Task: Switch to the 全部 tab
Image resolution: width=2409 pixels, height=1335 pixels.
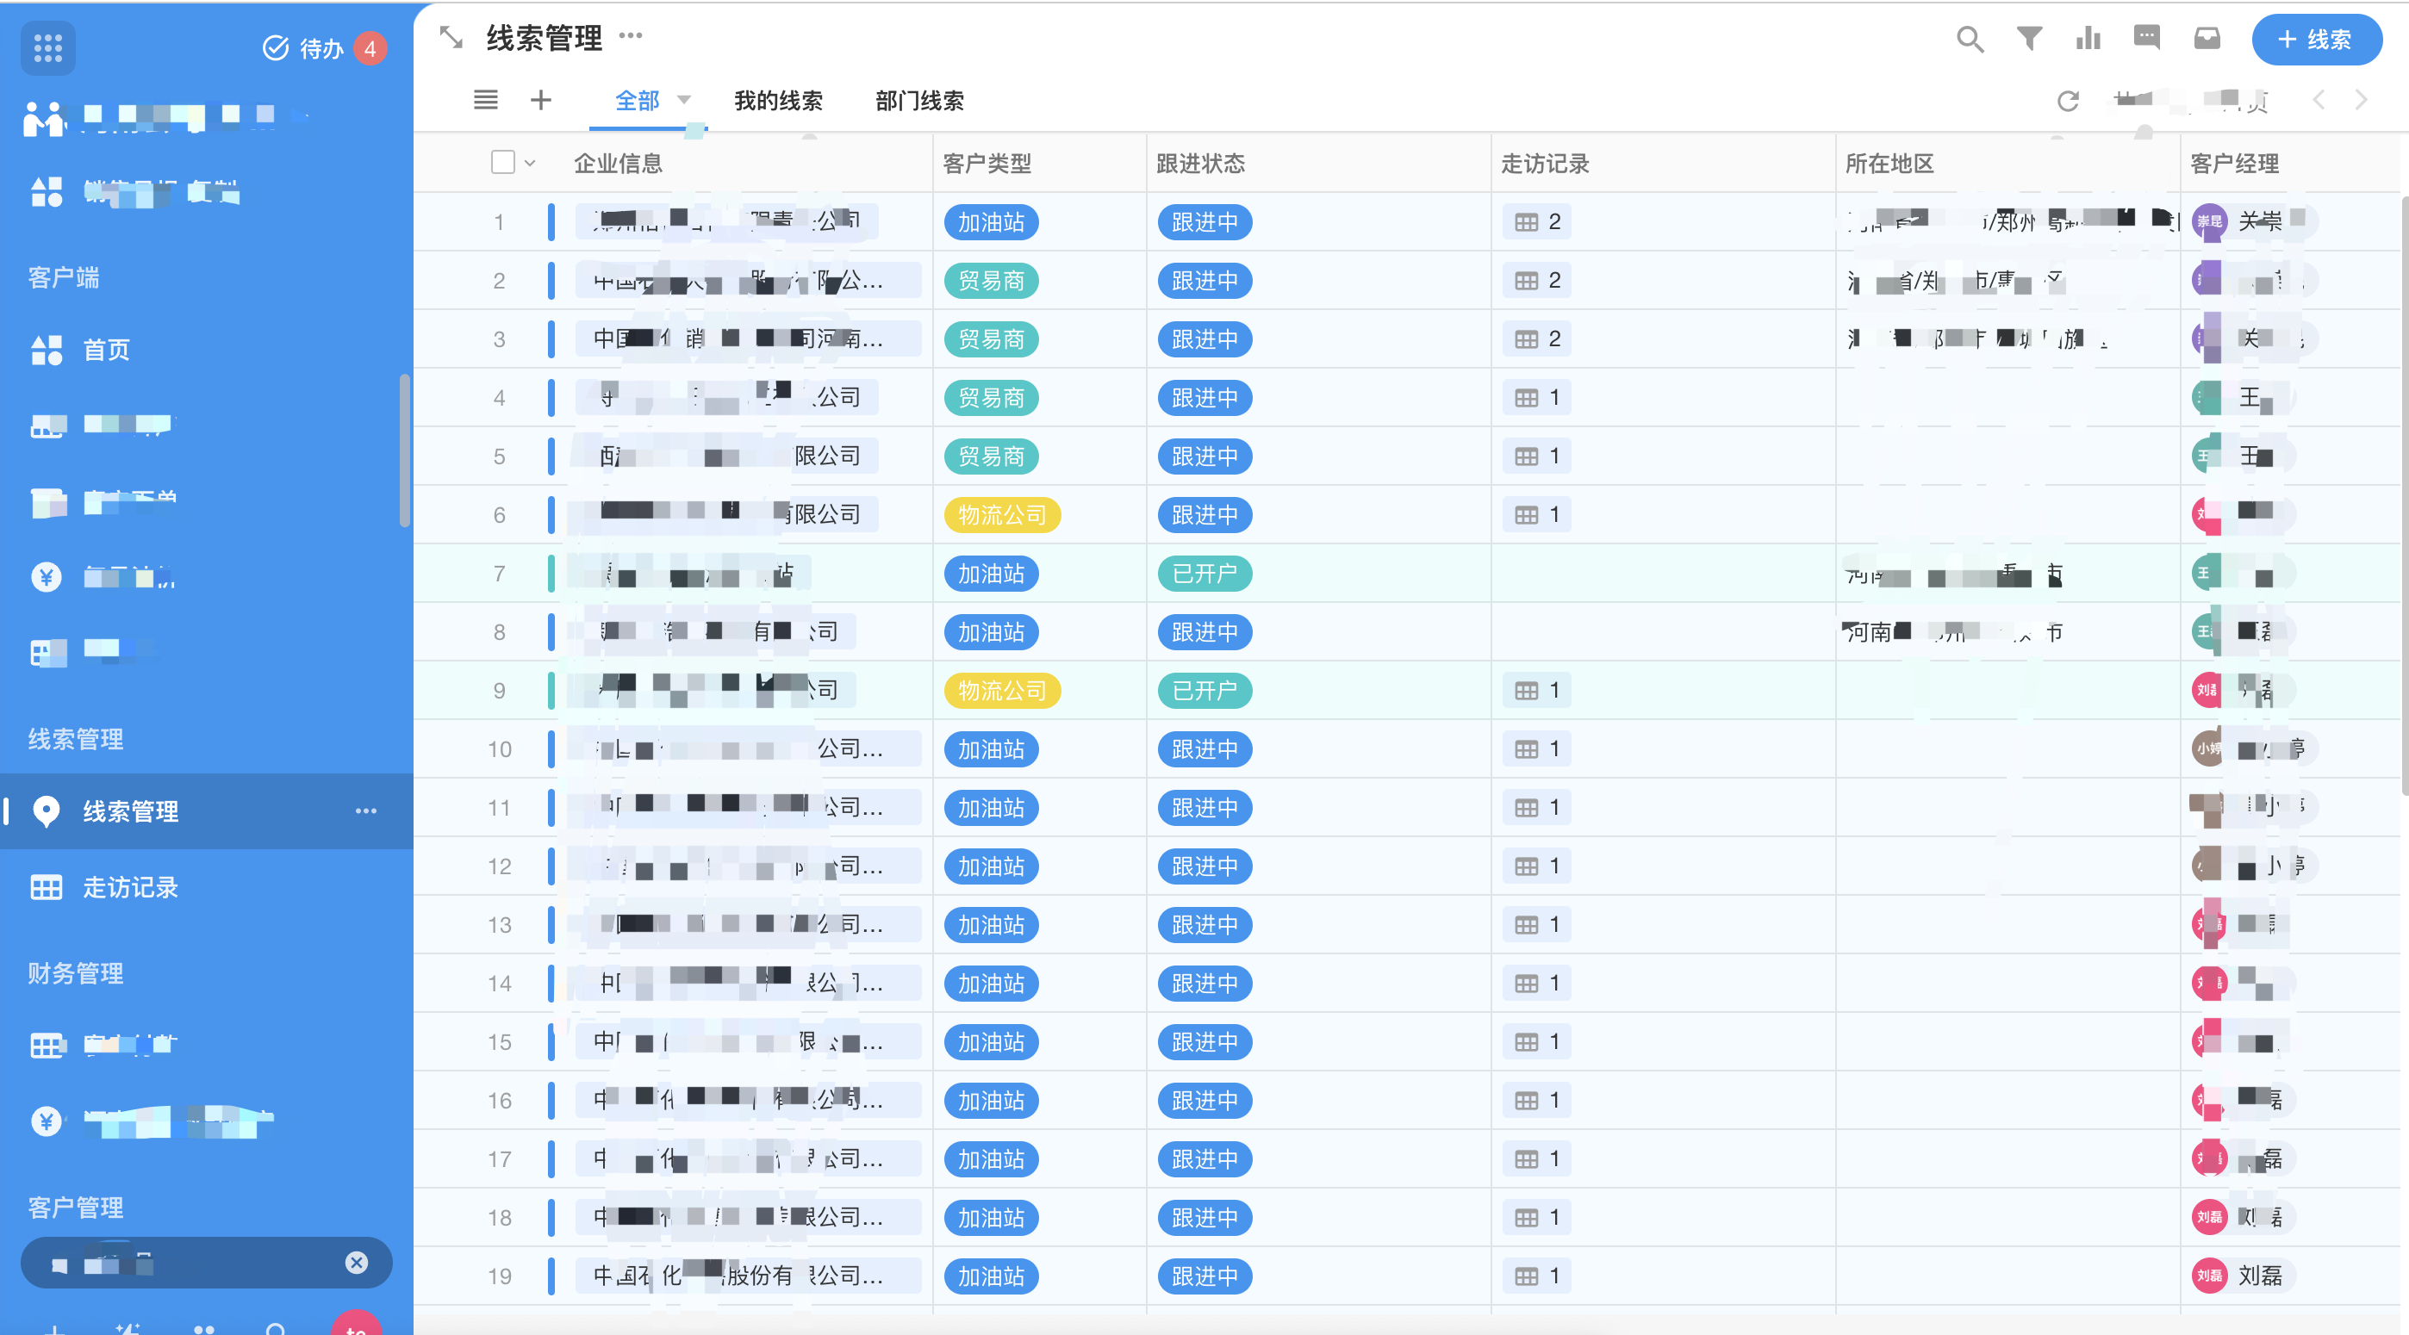Action: click(638, 100)
